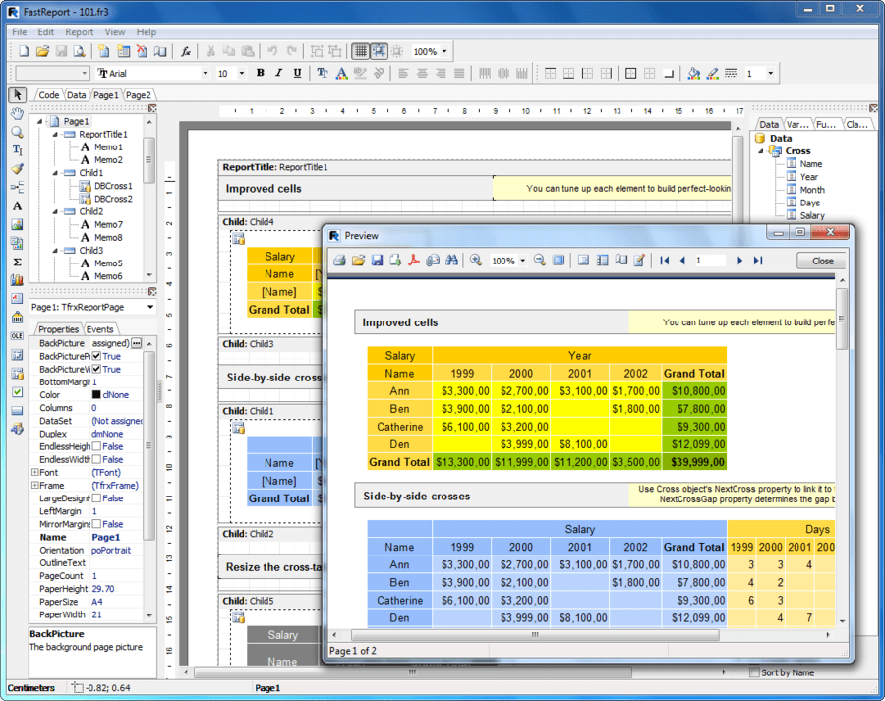Click the Open report folder icon

pyautogui.click(x=42, y=51)
